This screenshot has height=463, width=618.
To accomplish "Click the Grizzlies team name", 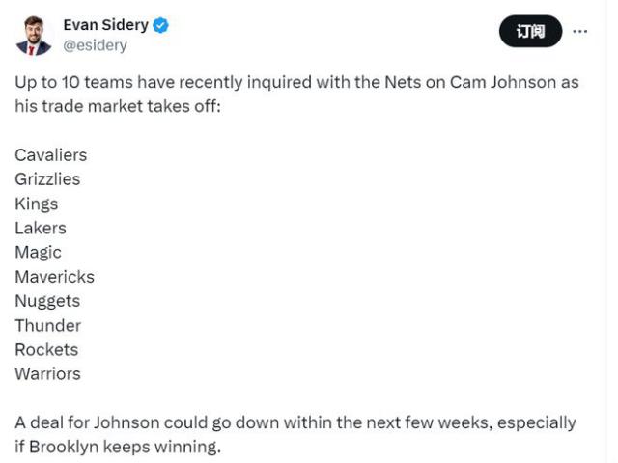I will tap(47, 178).
